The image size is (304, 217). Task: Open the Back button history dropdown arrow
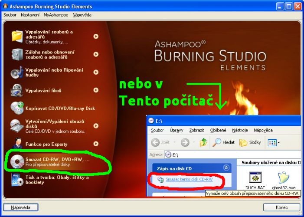174,143
